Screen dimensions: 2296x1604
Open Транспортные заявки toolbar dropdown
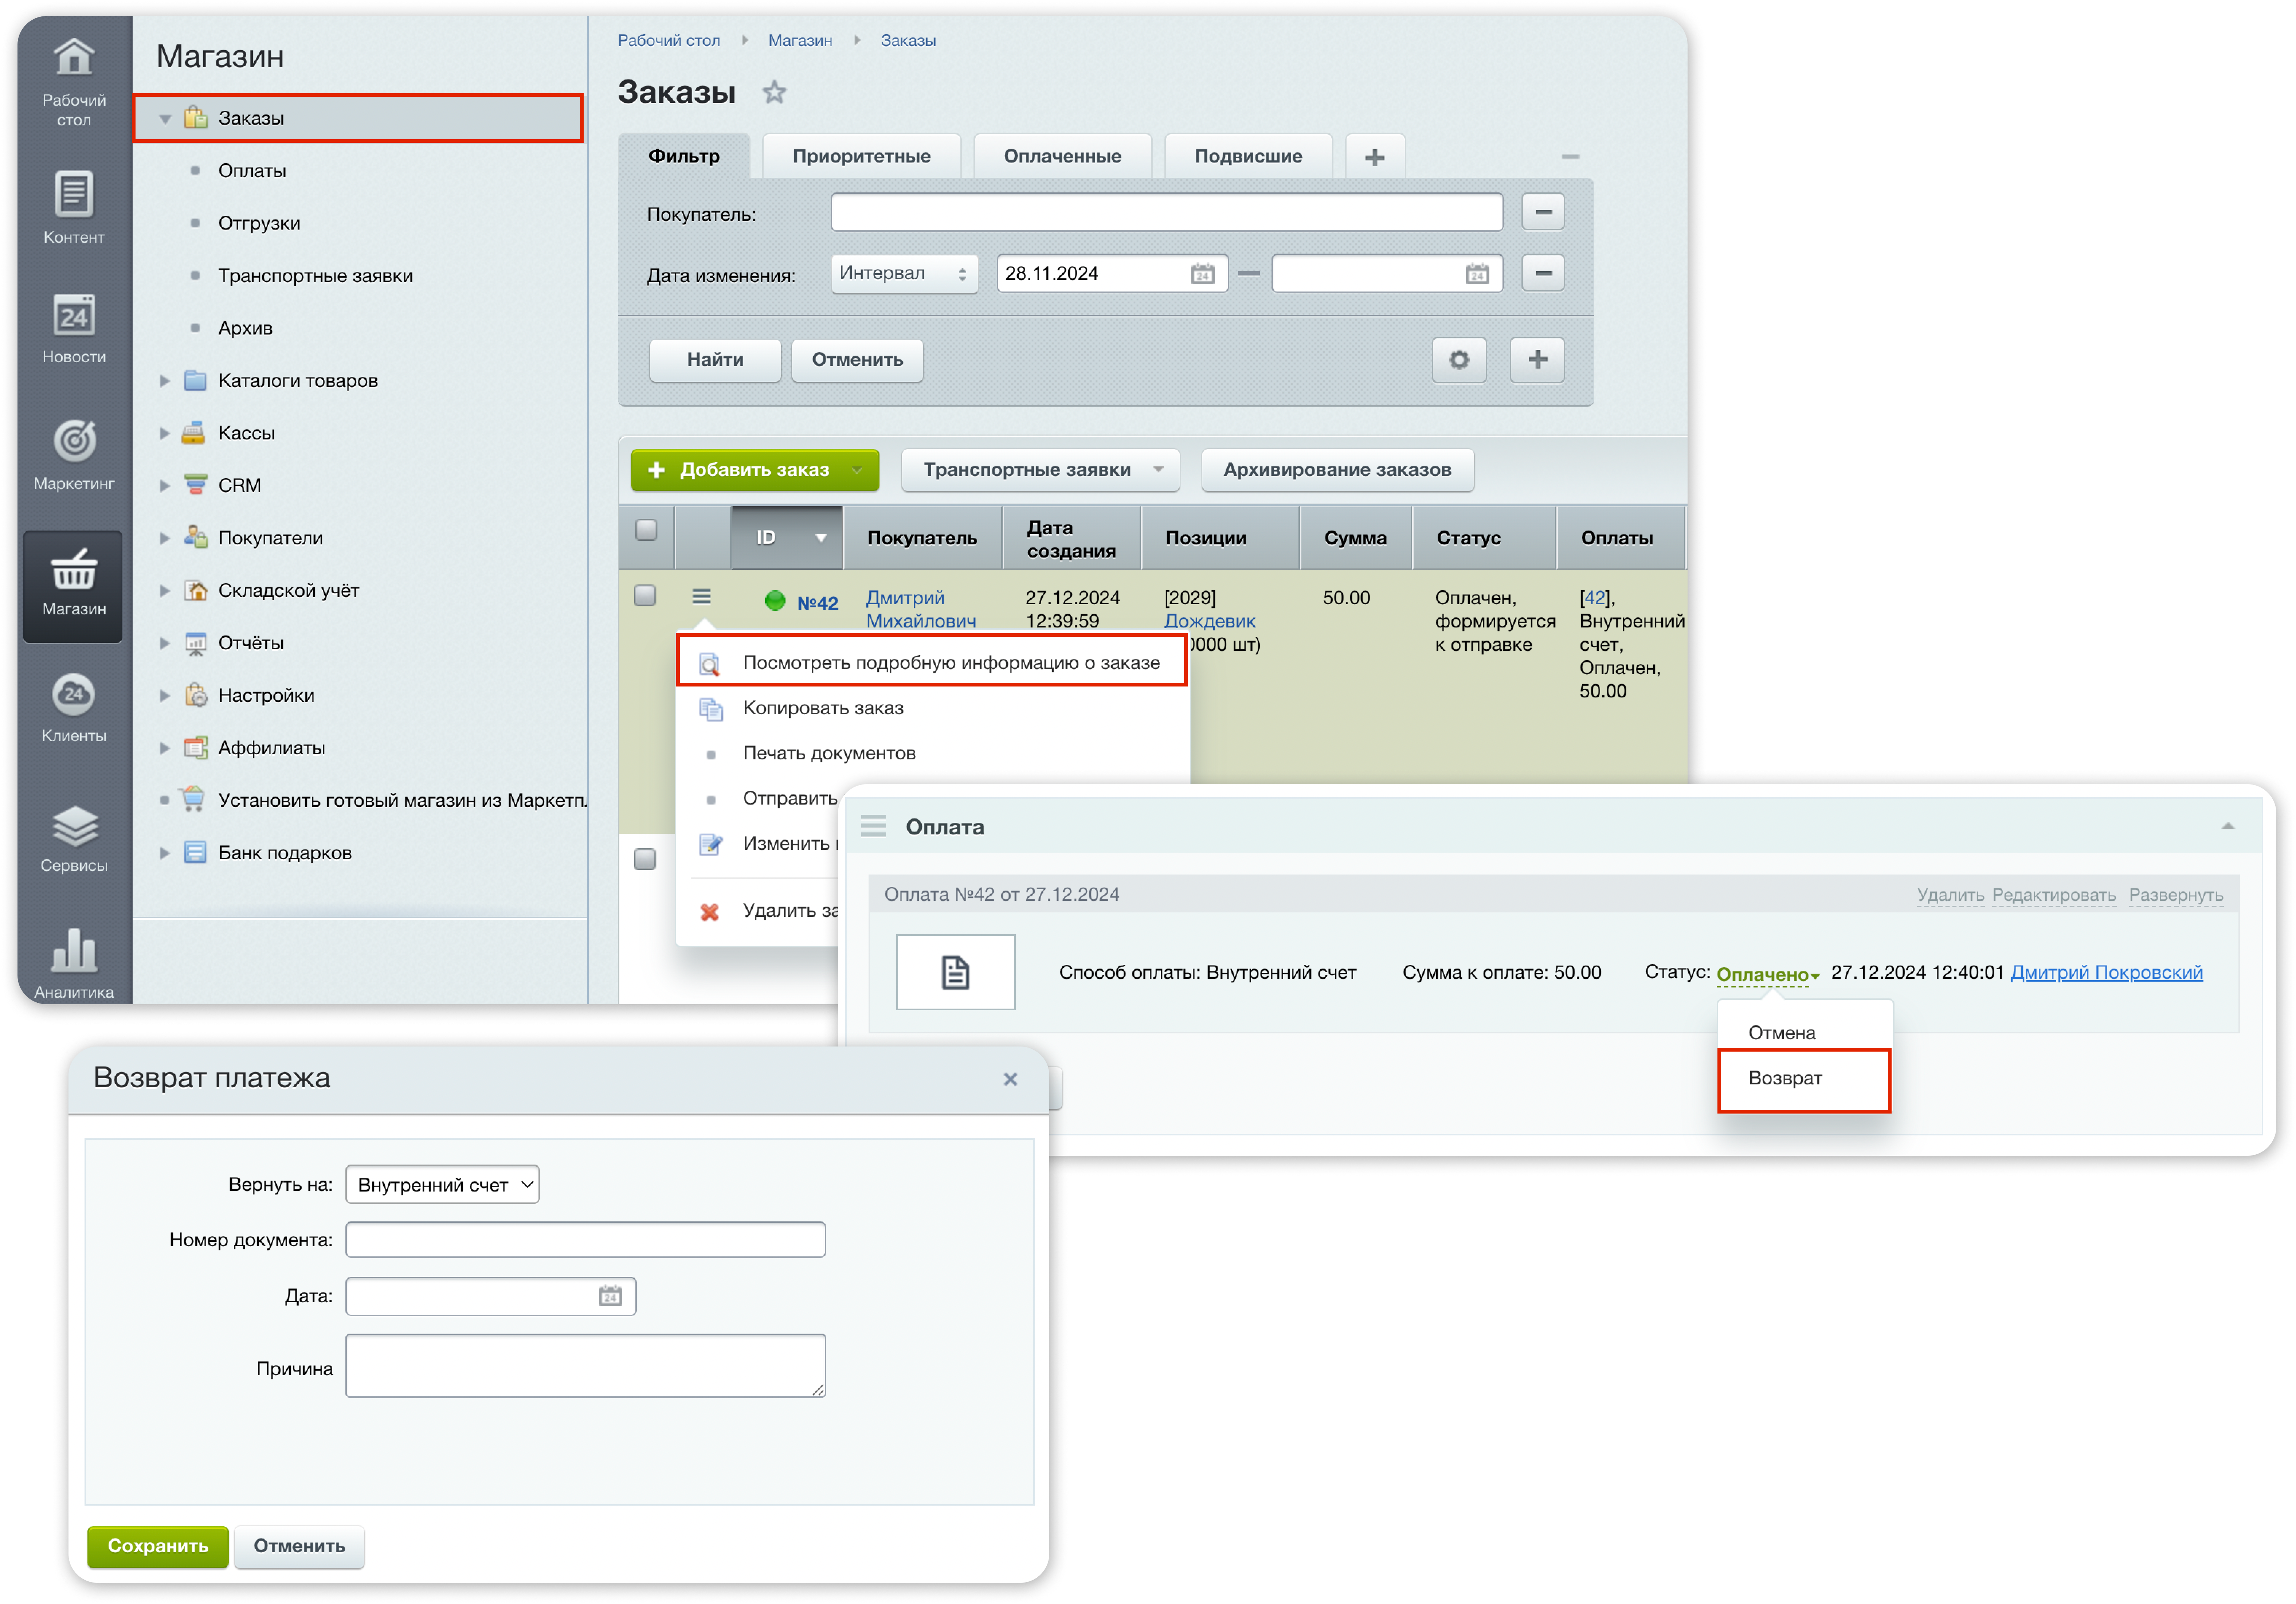[x=1041, y=470]
